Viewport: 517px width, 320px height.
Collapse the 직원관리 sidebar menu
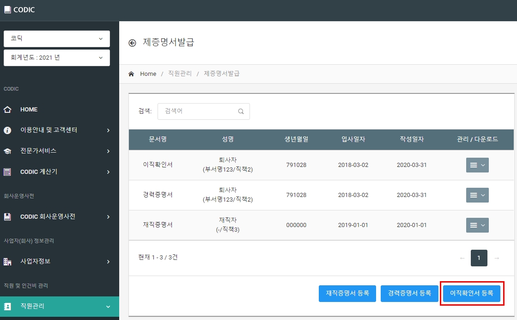[x=59, y=307]
